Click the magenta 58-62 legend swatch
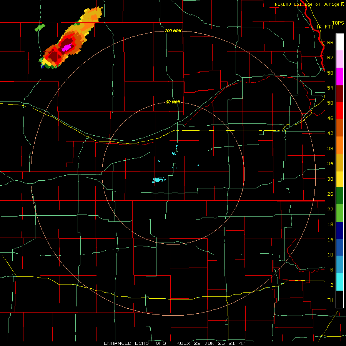346x346 pixels. pyautogui.click(x=339, y=77)
